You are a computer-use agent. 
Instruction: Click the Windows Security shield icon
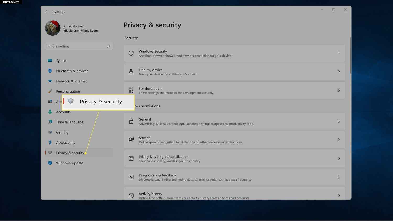coord(131,53)
